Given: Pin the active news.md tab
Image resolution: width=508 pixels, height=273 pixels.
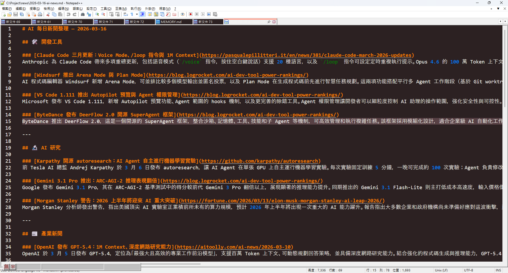Looking at the screenshot, I should (x=269, y=22).
